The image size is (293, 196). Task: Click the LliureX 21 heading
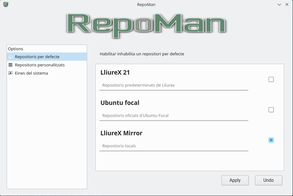115,72
